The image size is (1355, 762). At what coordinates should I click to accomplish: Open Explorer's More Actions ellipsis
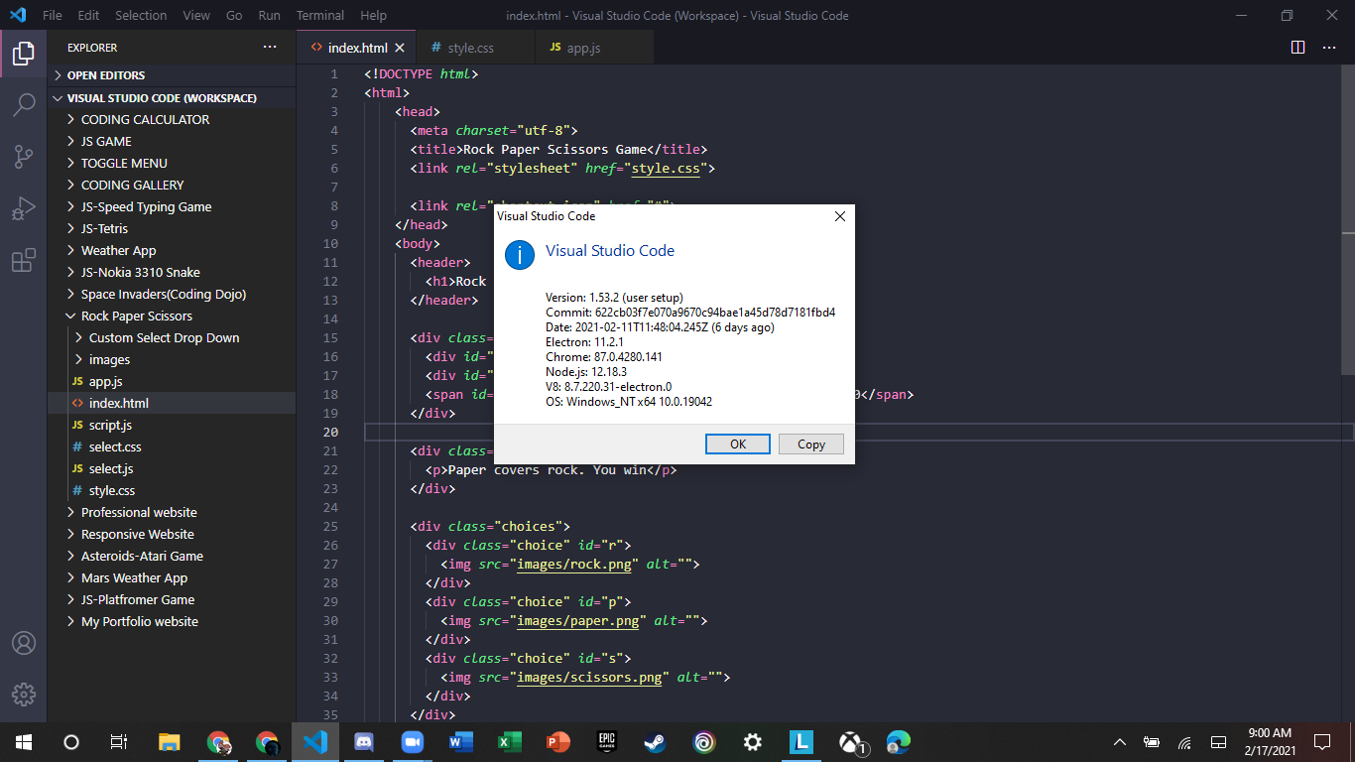pos(269,47)
